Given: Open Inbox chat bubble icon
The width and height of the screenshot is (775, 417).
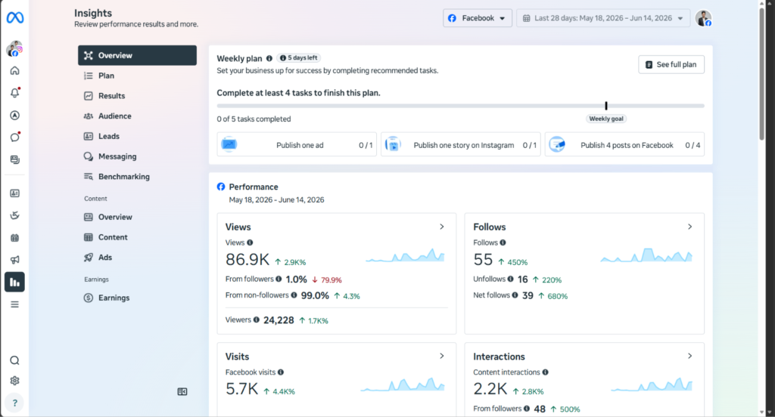Looking at the screenshot, I should click(15, 137).
